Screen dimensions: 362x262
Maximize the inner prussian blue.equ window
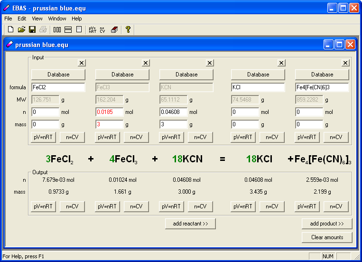point(339,44)
